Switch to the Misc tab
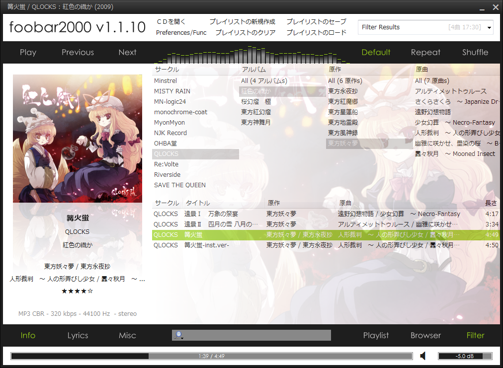 coord(127,335)
